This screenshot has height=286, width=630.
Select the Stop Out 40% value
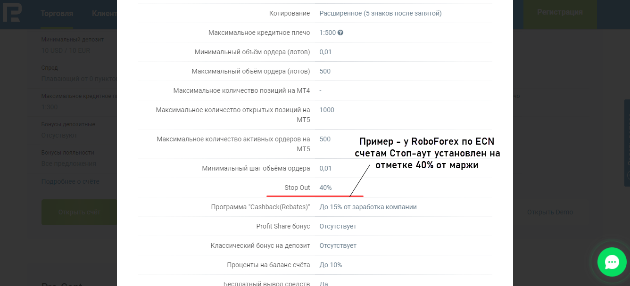click(325, 188)
